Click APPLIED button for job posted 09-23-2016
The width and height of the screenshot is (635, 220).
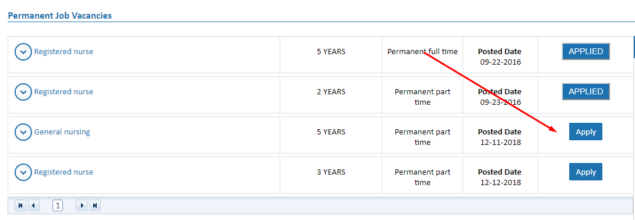click(x=585, y=92)
